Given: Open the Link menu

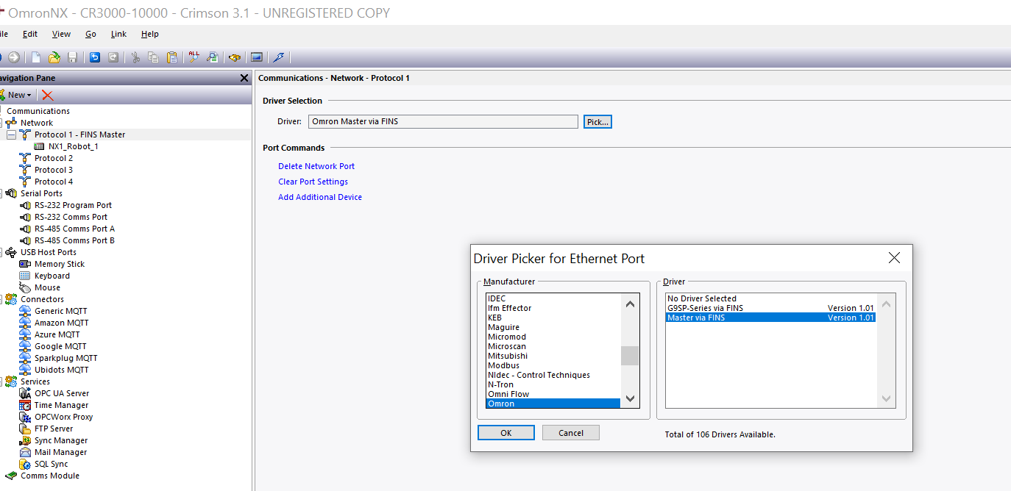Looking at the screenshot, I should coord(118,34).
